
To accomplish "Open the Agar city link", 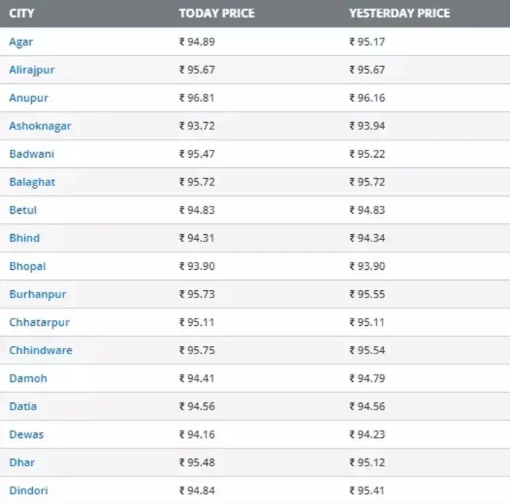I will 21,42.
